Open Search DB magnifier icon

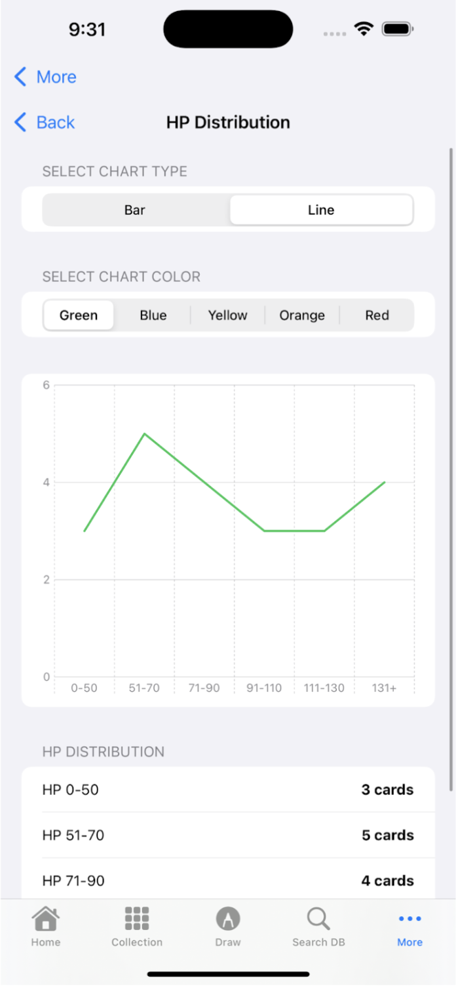click(x=318, y=918)
